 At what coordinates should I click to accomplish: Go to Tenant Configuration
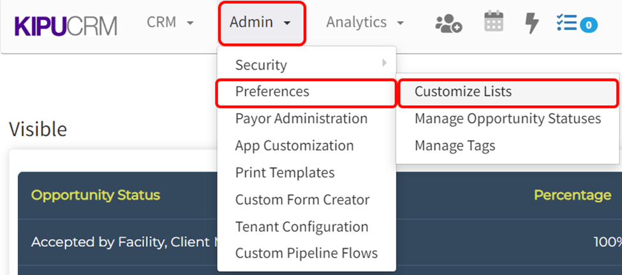(301, 227)
